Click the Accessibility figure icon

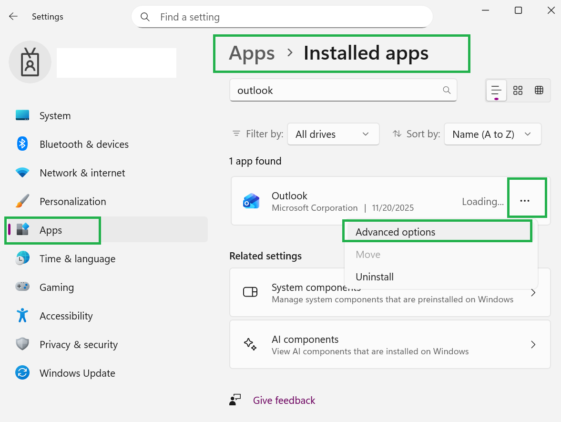pos(22,315)
